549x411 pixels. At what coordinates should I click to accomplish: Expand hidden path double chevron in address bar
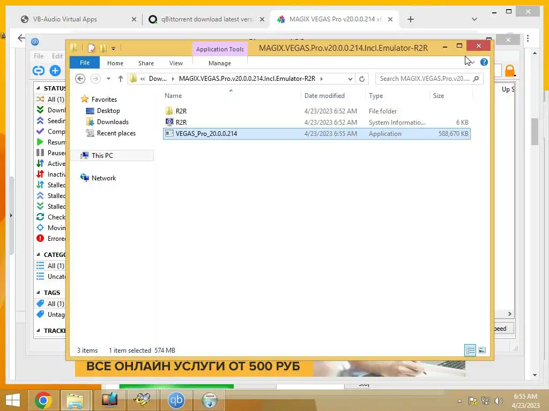click(x=143, y=79)
